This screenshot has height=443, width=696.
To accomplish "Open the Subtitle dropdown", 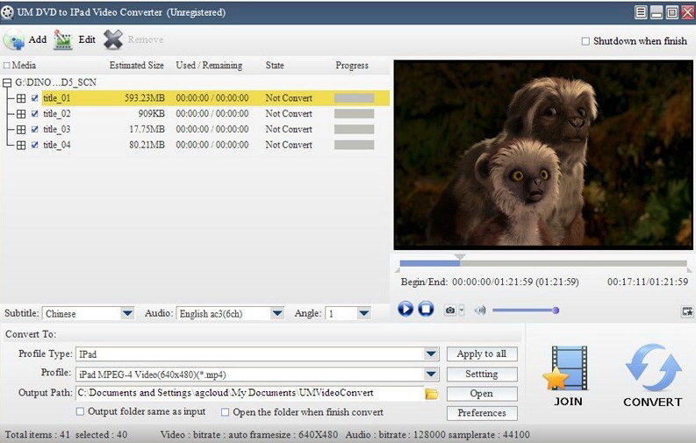I will pyautogui.click(x=126, y=313).
